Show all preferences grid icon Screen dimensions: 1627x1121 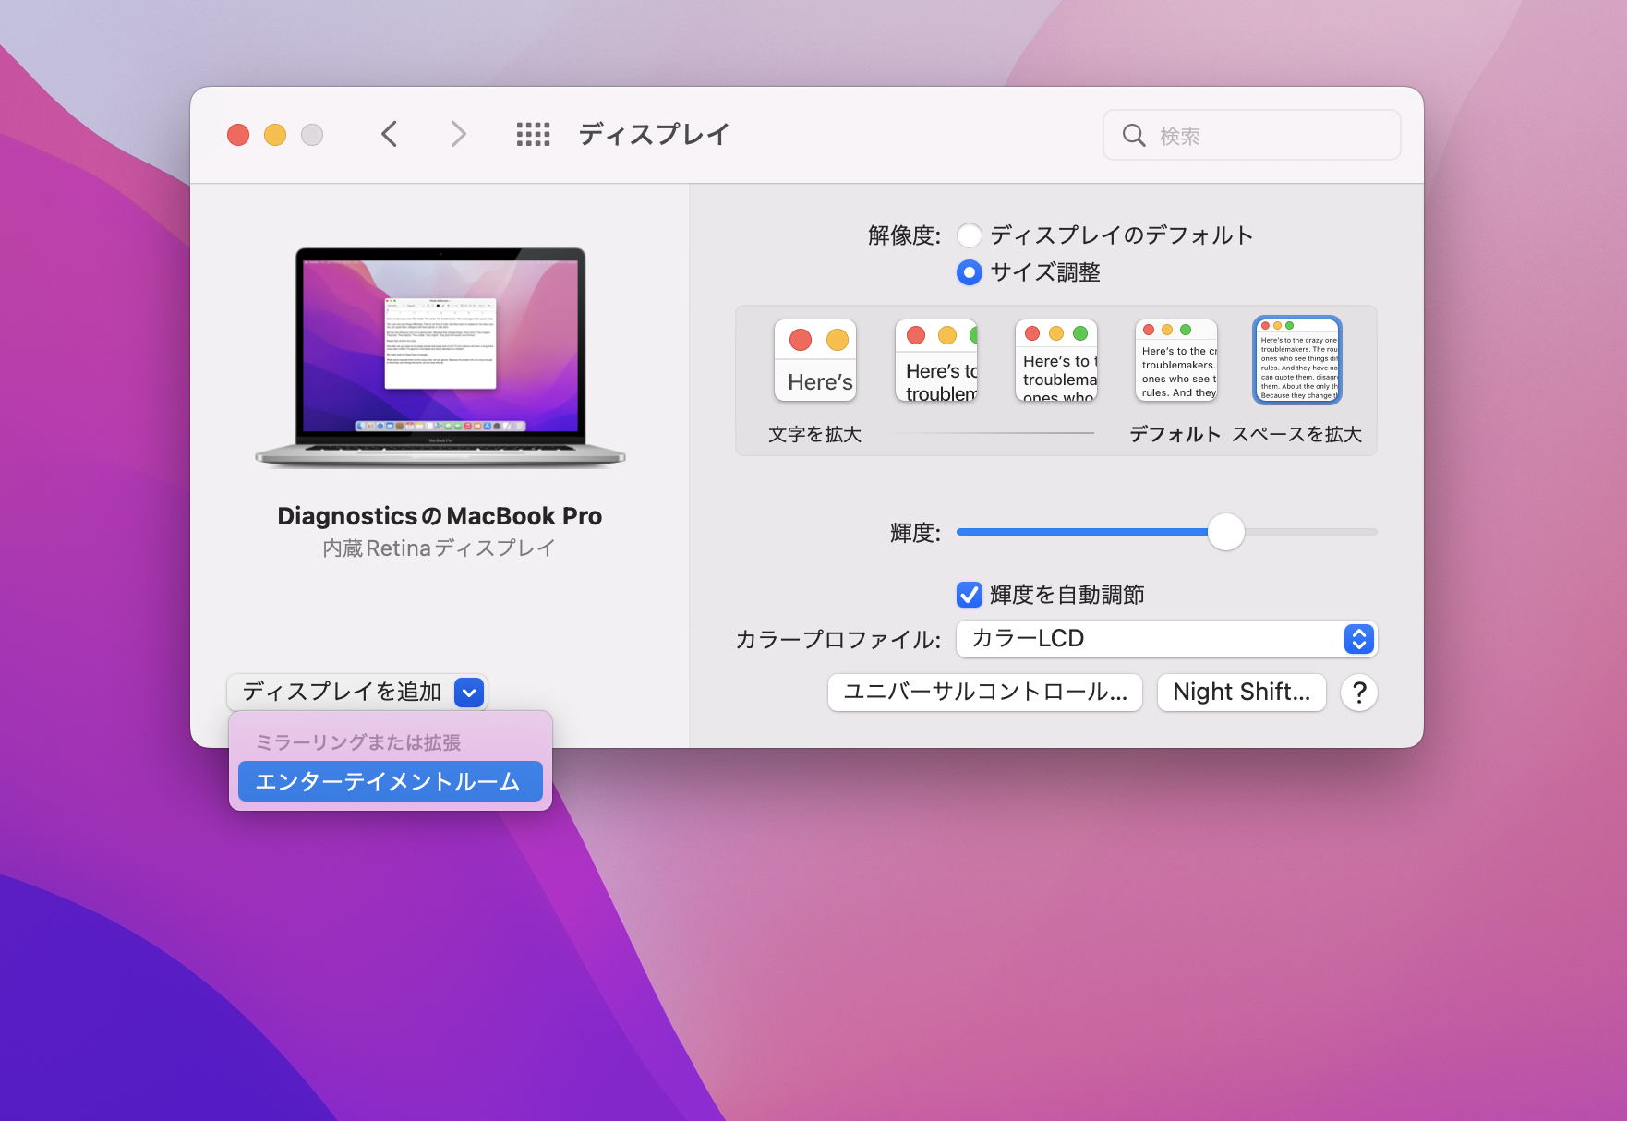[533, 135]
